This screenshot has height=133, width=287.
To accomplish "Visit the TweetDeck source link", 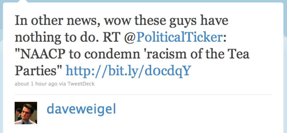I will (x=81, y=84).
